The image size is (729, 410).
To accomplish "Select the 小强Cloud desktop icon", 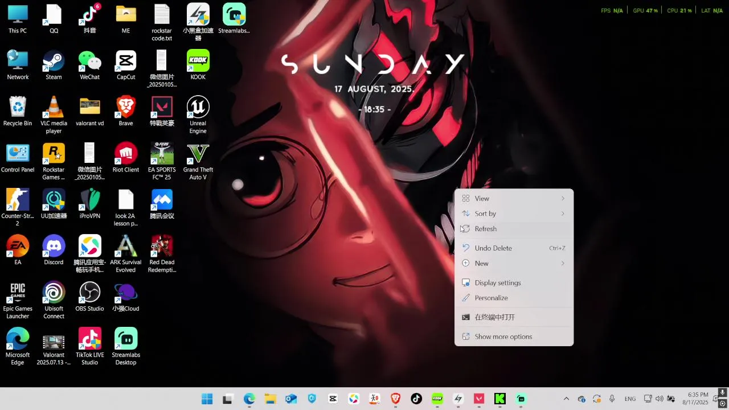I will pyautogui.click(x=126, y=297).
